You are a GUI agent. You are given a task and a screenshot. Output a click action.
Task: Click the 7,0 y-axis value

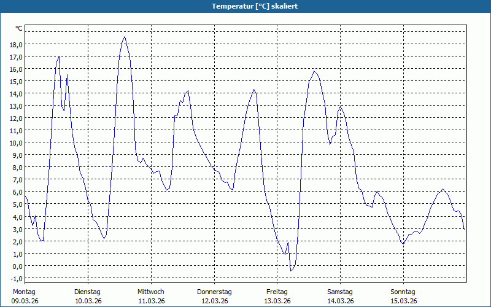pyautogui.click(x=18, y=180)
